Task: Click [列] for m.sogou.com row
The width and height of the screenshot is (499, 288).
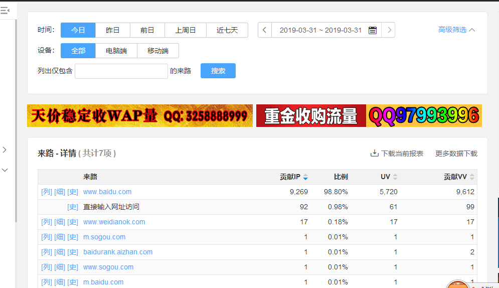Action: pos(47,237)
